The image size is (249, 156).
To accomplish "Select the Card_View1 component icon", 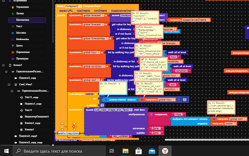I will point(16,85).
